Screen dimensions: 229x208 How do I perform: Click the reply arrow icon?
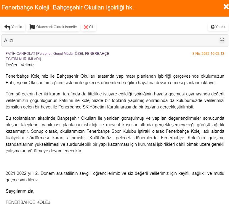7,27
